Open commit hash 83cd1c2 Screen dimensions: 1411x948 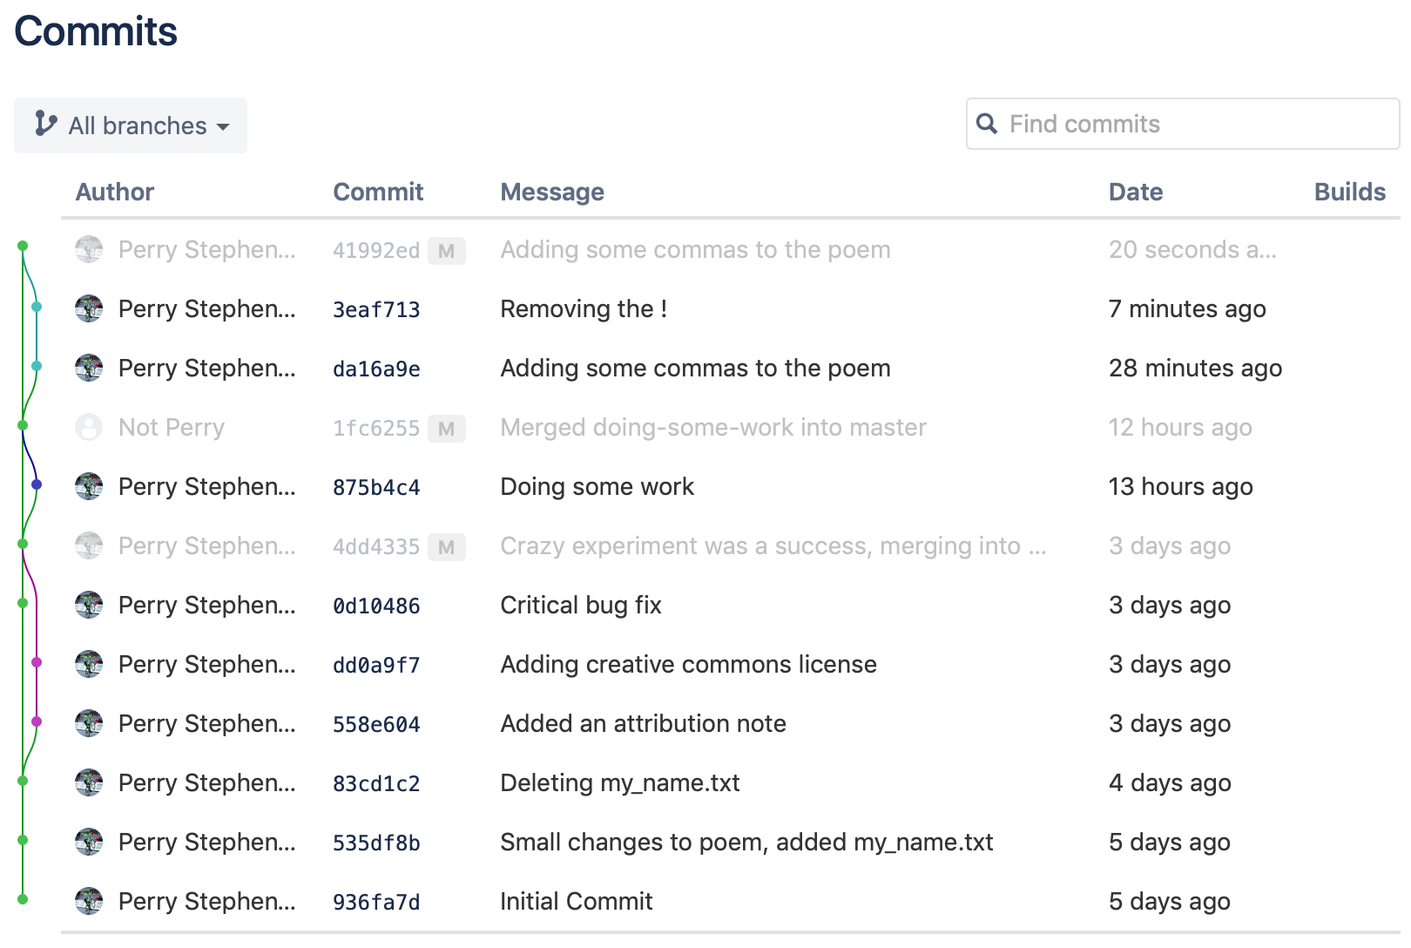coord(376,784)
